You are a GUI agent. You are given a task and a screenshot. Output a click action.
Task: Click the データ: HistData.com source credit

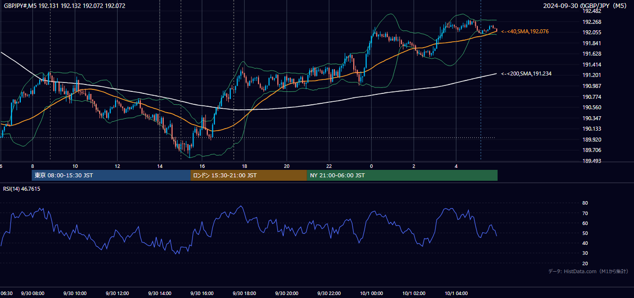pyautogui.click(x=588, y=271)
